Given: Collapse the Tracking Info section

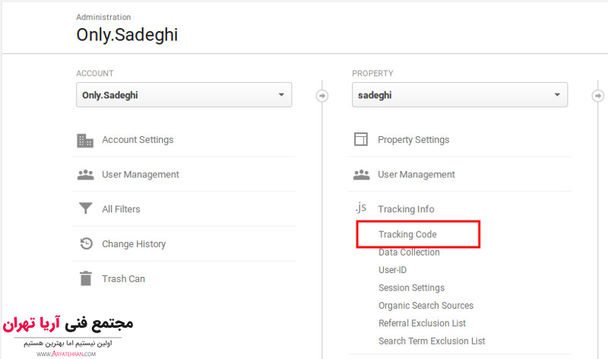Looking at the screenshot, I should pyautogui.click(x=406, y=209).
